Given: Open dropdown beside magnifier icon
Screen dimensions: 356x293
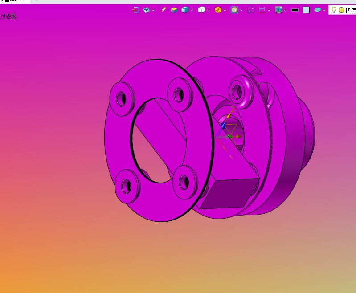Looking at the screenshot, I should point(241,10).
